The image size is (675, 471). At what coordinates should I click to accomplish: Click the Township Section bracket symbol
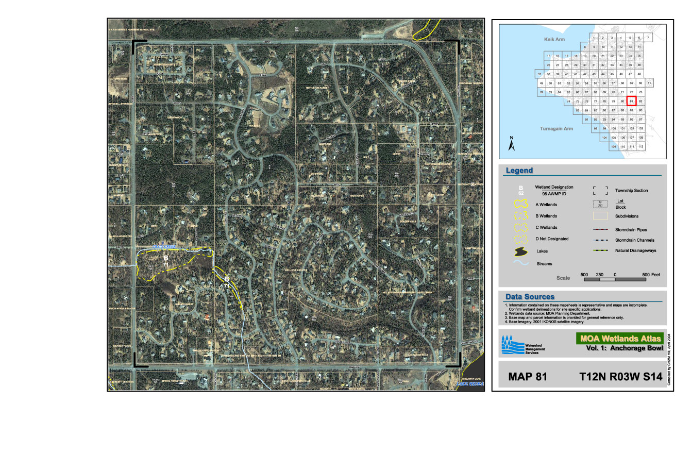600,191
